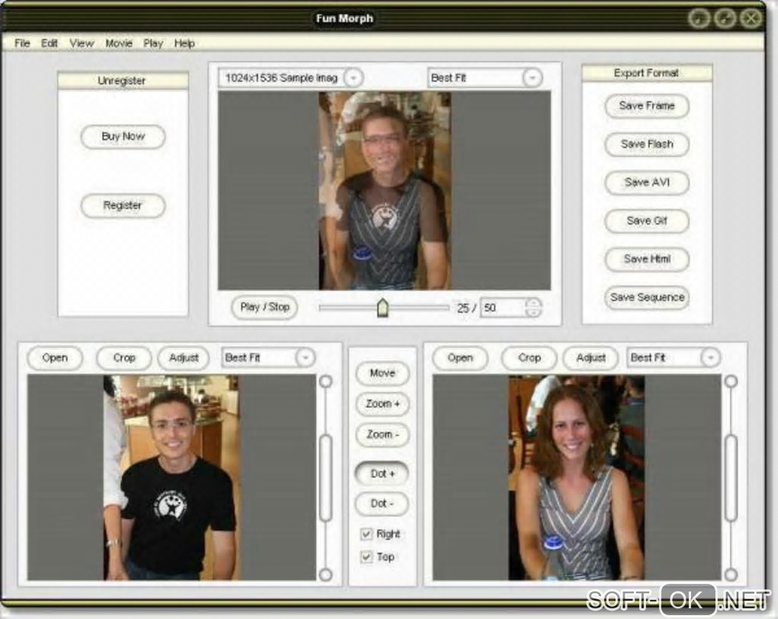Click Save AVI export button

647,182
